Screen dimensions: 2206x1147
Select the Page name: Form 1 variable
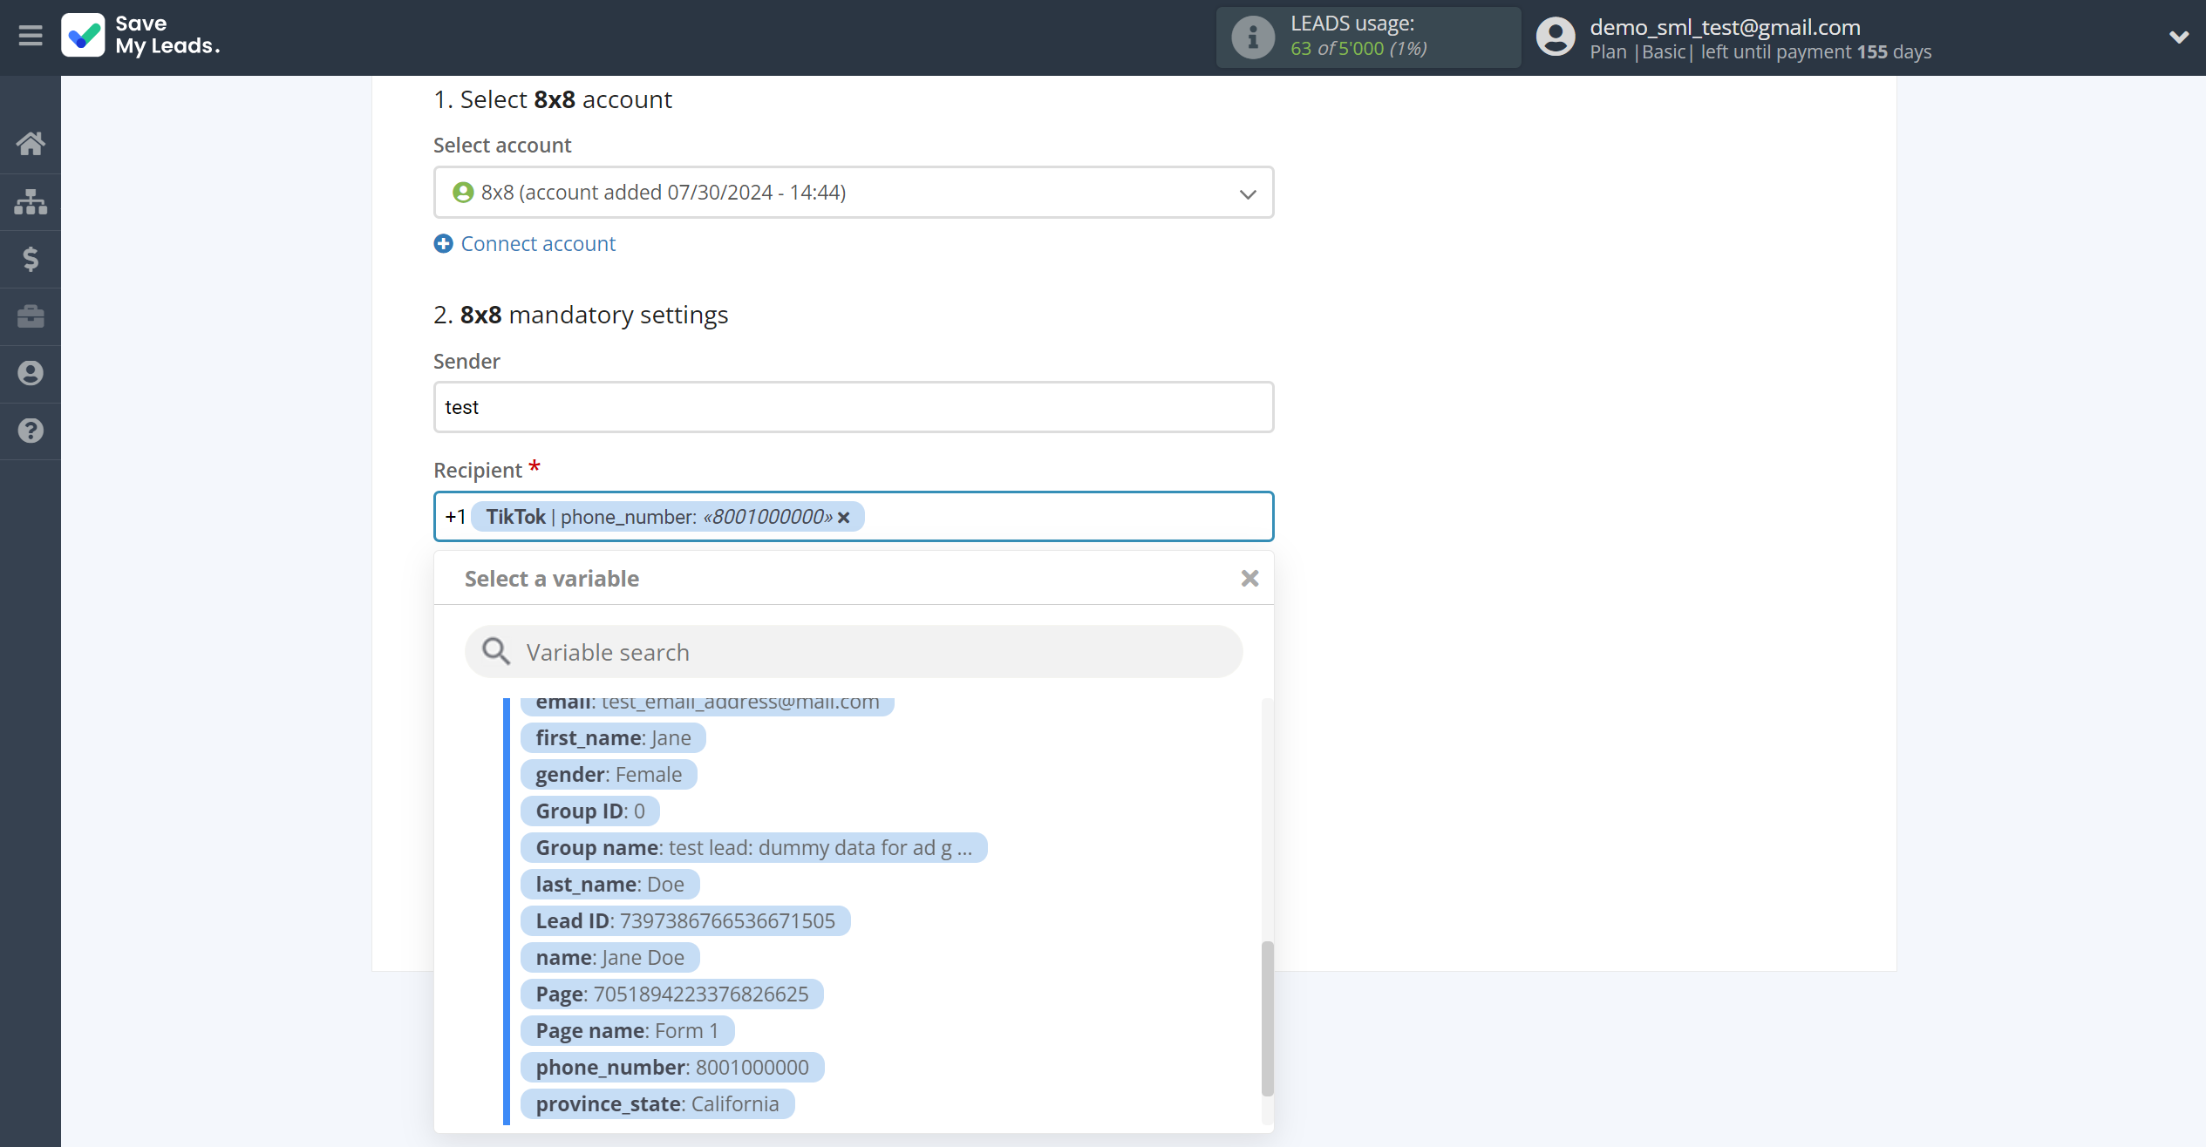[627, 1031]
